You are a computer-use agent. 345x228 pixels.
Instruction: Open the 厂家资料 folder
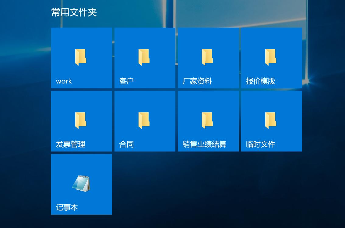[x=208, y=58]
